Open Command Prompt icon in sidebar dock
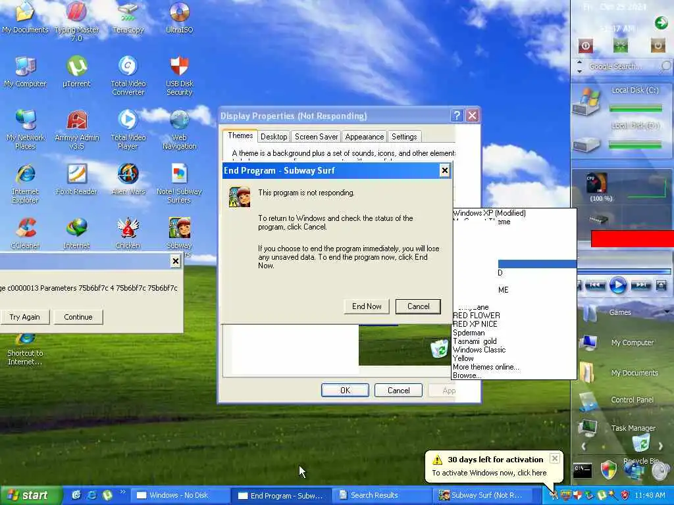The image size is (674, 505). (x=583, y=471)
